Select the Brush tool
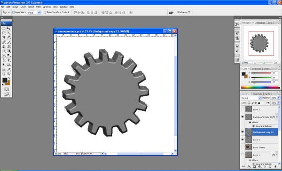 click(8, 42)
